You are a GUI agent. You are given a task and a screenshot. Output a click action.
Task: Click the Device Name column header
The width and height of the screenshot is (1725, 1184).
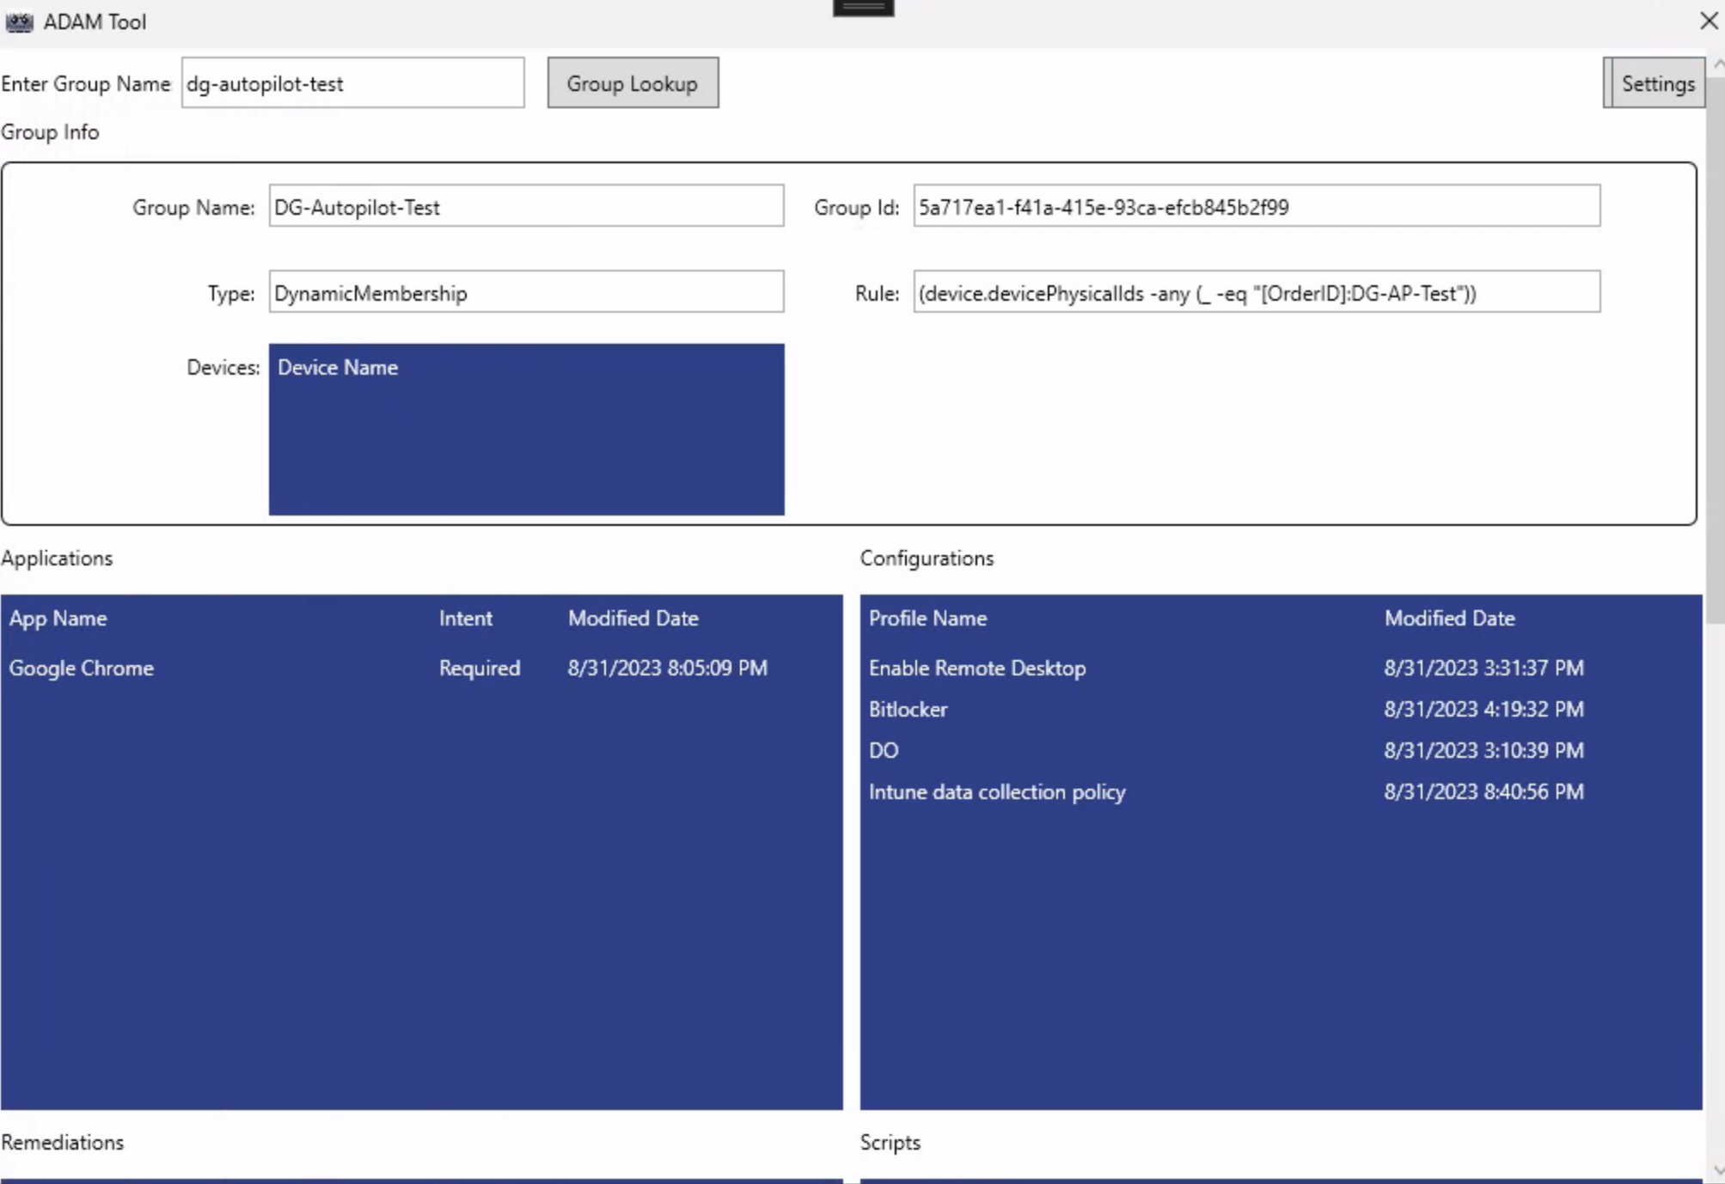pyautogui.click(x=338, y=367)
